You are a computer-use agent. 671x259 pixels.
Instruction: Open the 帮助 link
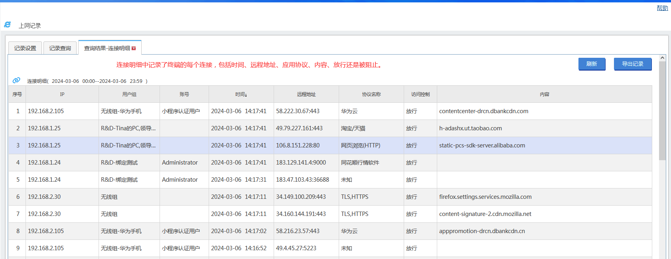pos(662,8)
